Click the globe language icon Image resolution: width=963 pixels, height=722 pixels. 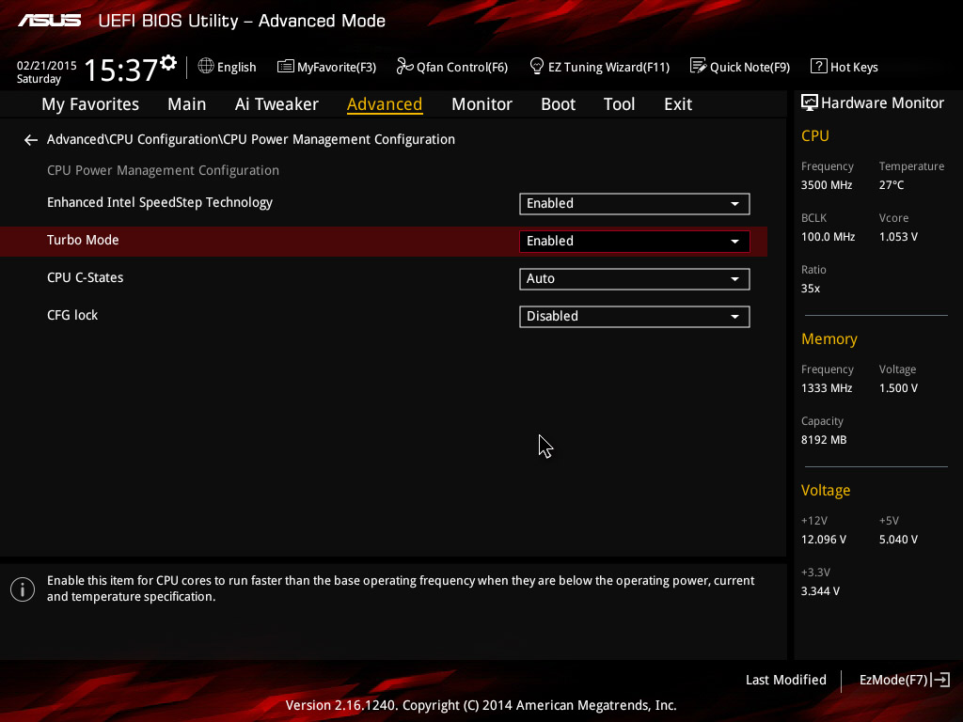coord(206,66)
